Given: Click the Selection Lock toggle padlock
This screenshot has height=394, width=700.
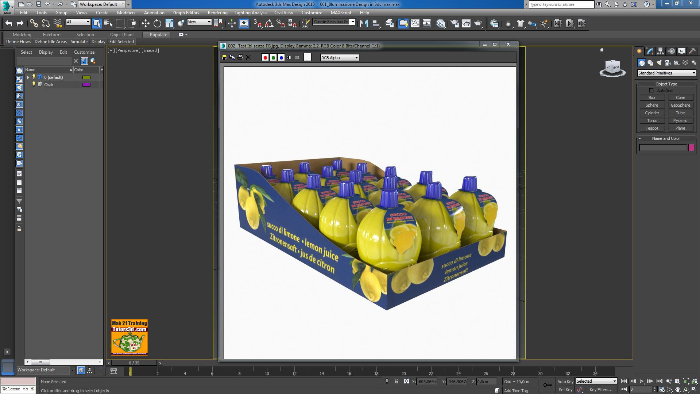Looking at the screenshot, I should 397,381.
